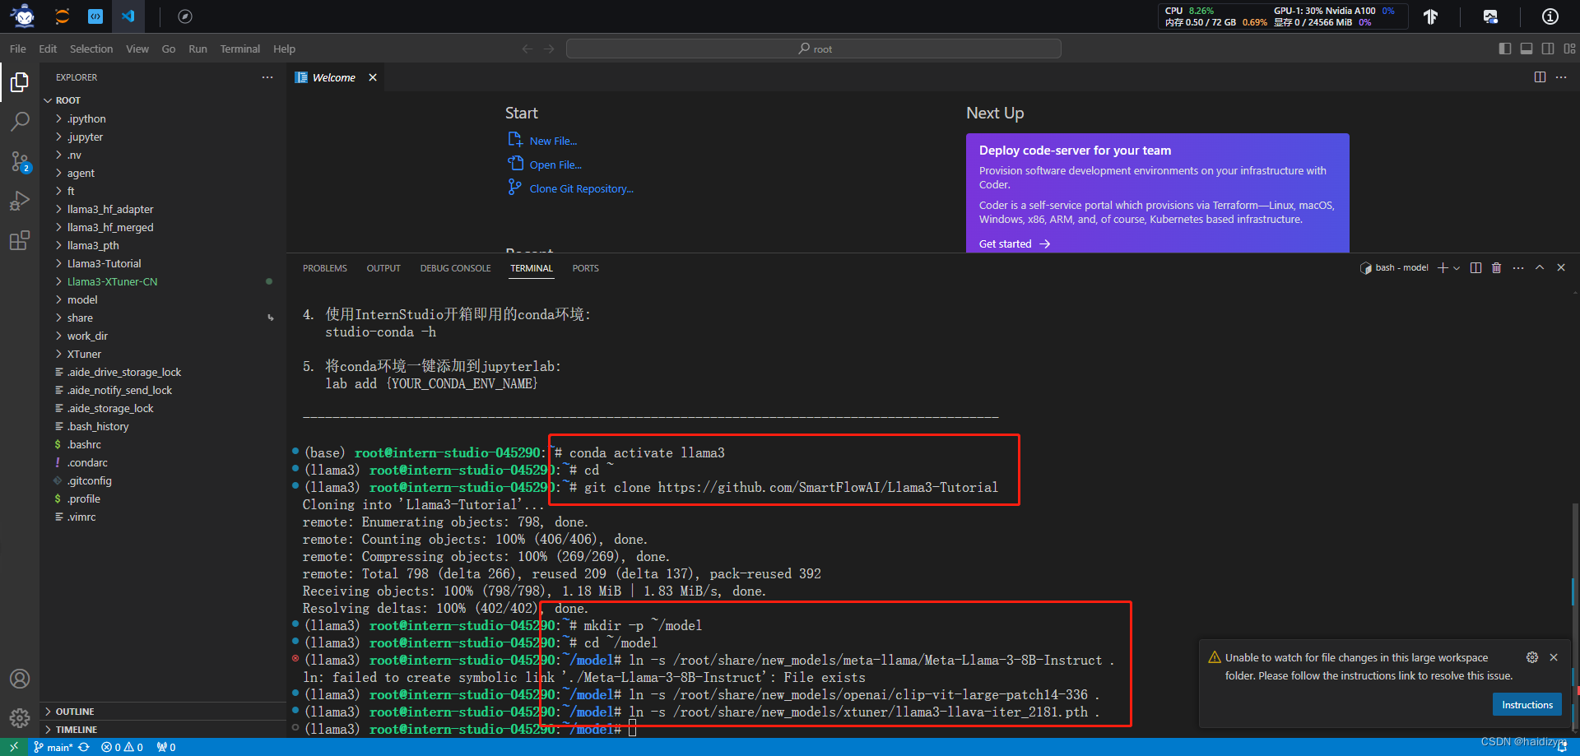Switch to the DEBUG CONSOLE tab
Screen dimensions: 1580x756
click(455, 268)
